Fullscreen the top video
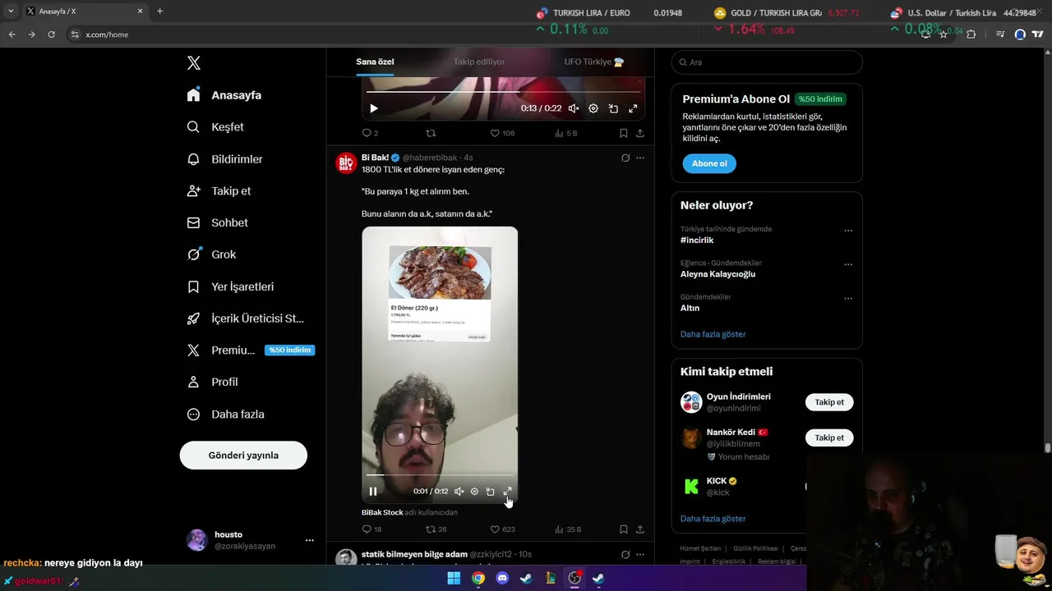Viewport: 1052px width, 591px height. 633,108
